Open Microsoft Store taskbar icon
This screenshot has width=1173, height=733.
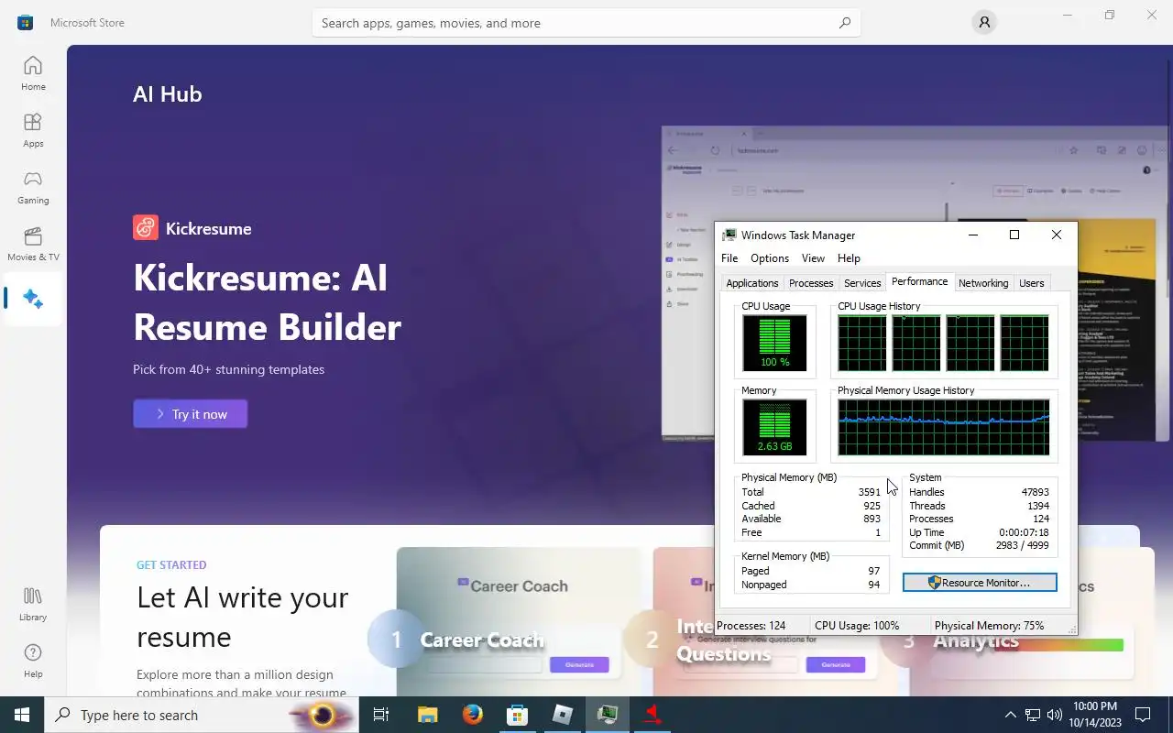[518, 715]
